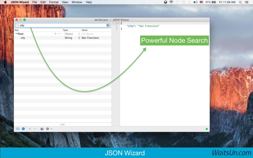Image resolution: width=253 pixels, height=158 pixels.
Task: Clear the city search field
Action: point(108,25)
